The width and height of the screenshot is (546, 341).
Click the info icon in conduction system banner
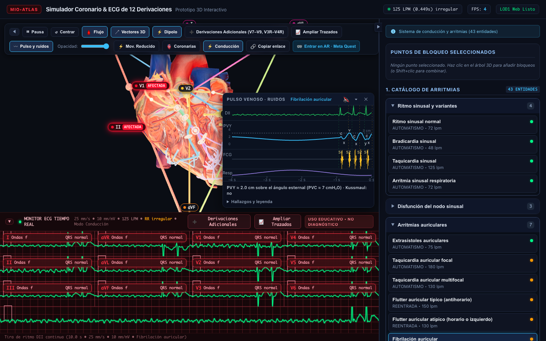(393, 31)
